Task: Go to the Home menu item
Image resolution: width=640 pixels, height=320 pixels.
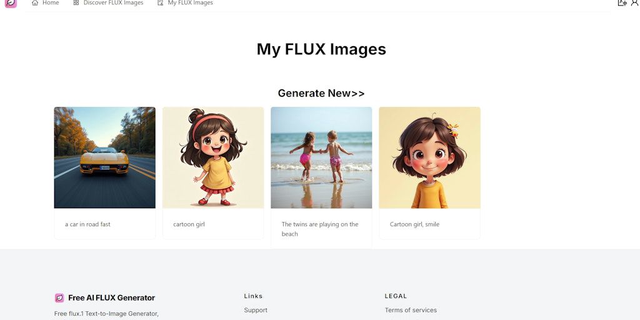Action: pyautogui.click(x=45, y=3)
